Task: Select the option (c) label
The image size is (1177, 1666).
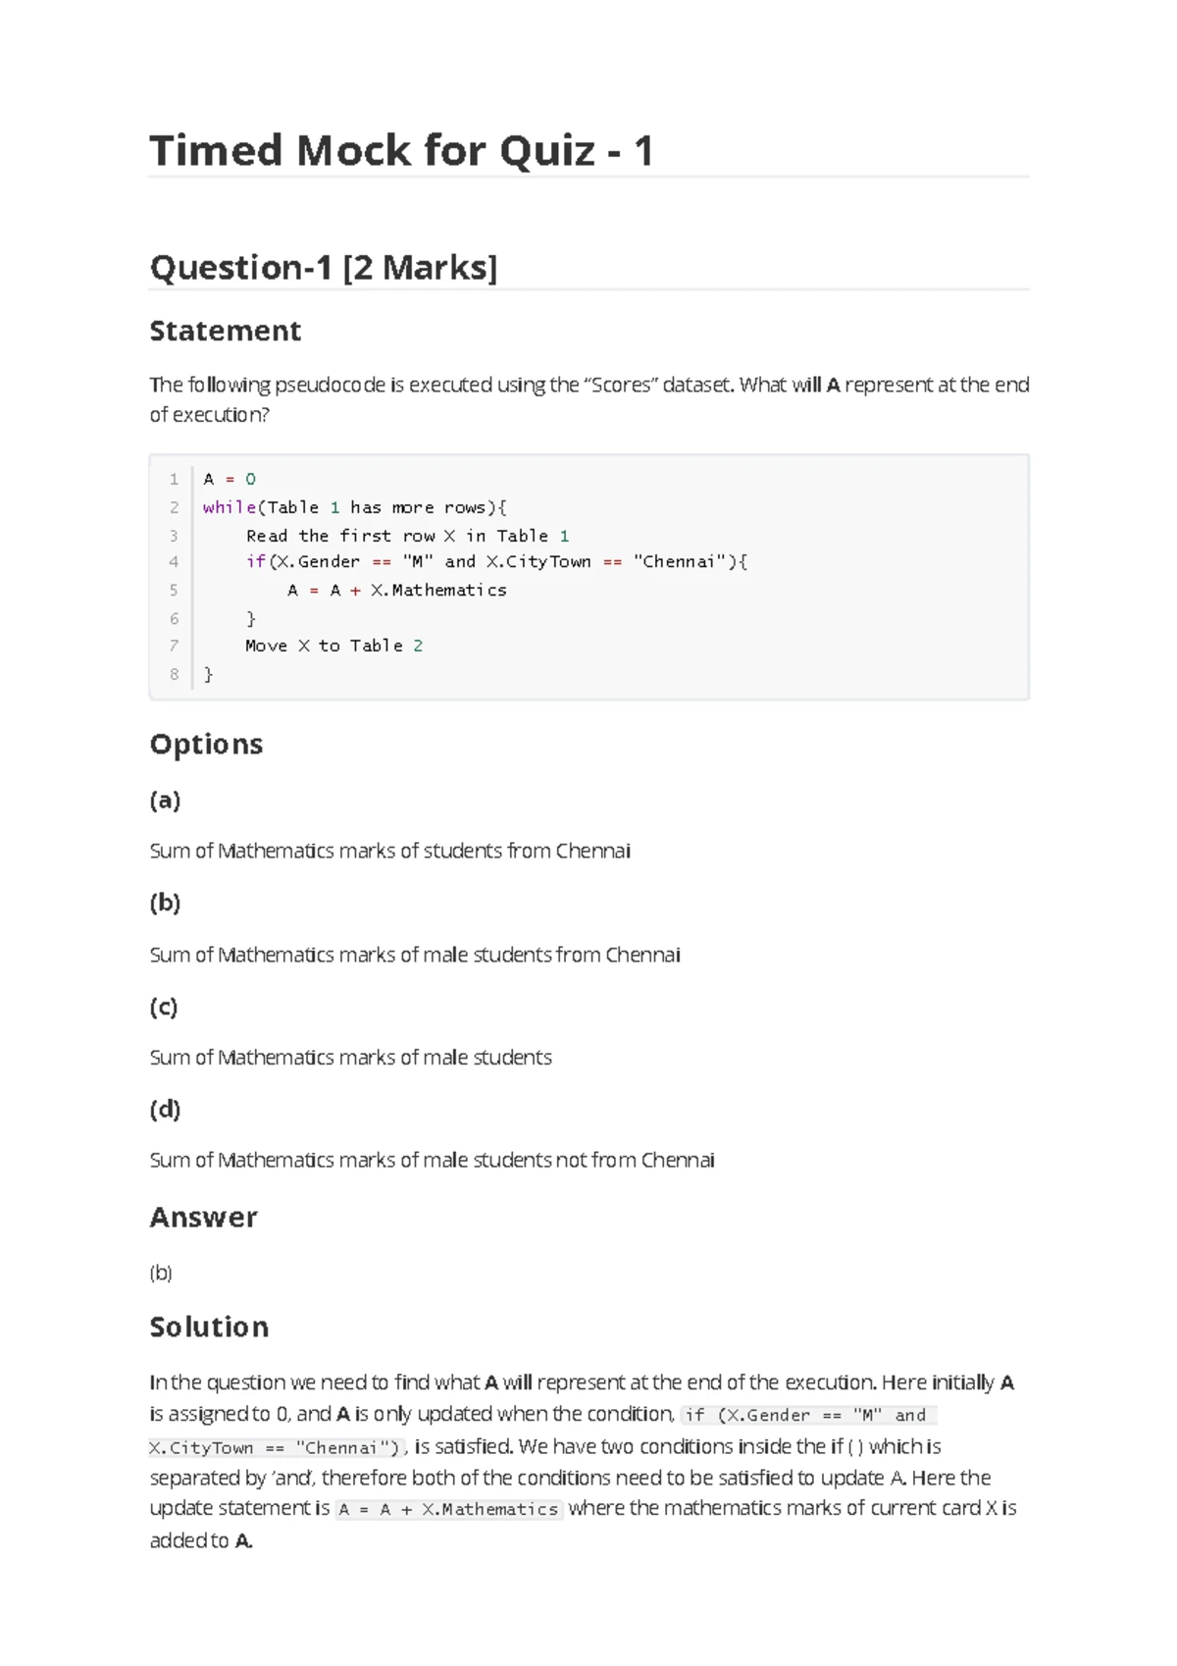Action: [164, 1007]
